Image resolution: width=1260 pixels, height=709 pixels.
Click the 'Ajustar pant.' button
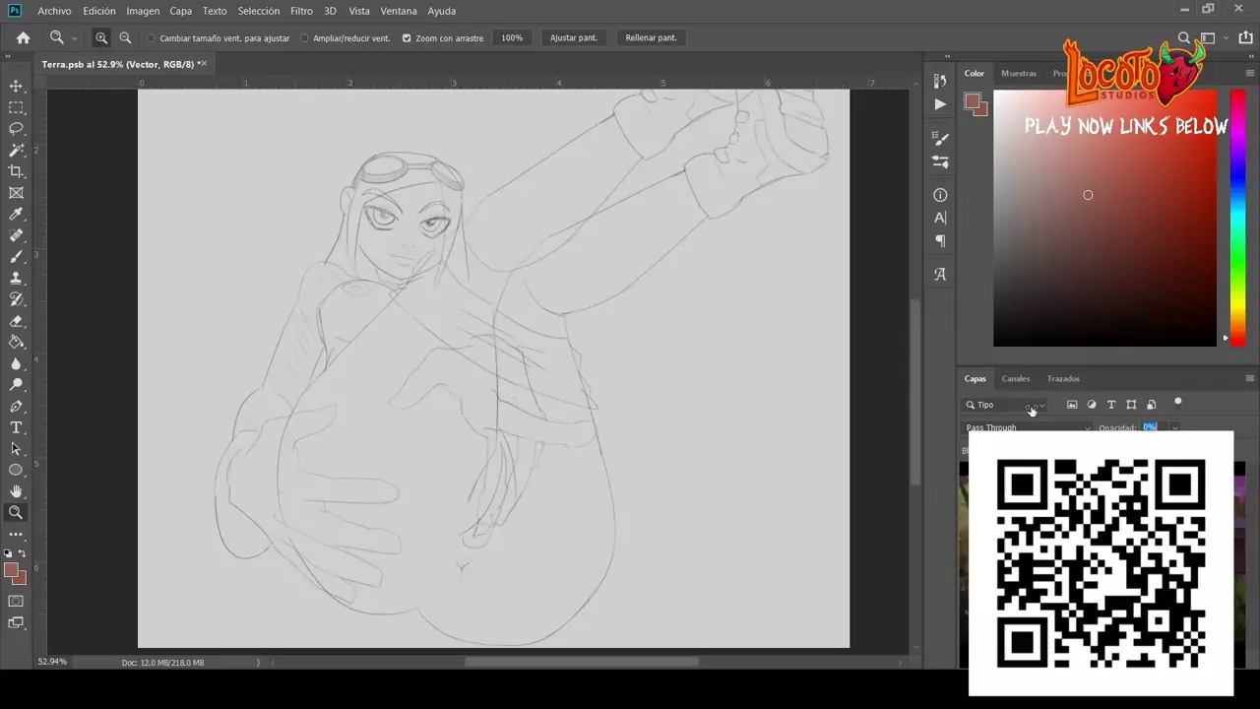573,38
